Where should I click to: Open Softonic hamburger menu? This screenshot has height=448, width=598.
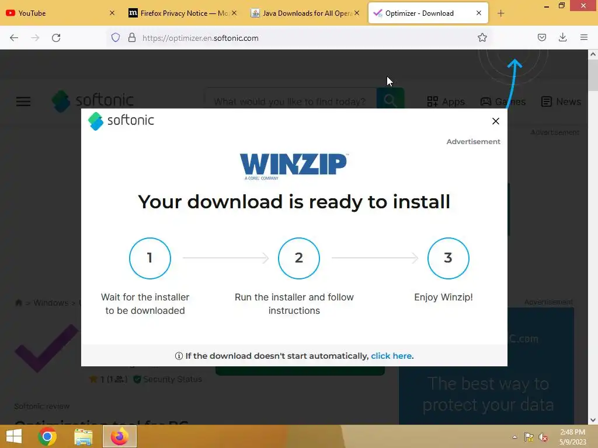23,101
